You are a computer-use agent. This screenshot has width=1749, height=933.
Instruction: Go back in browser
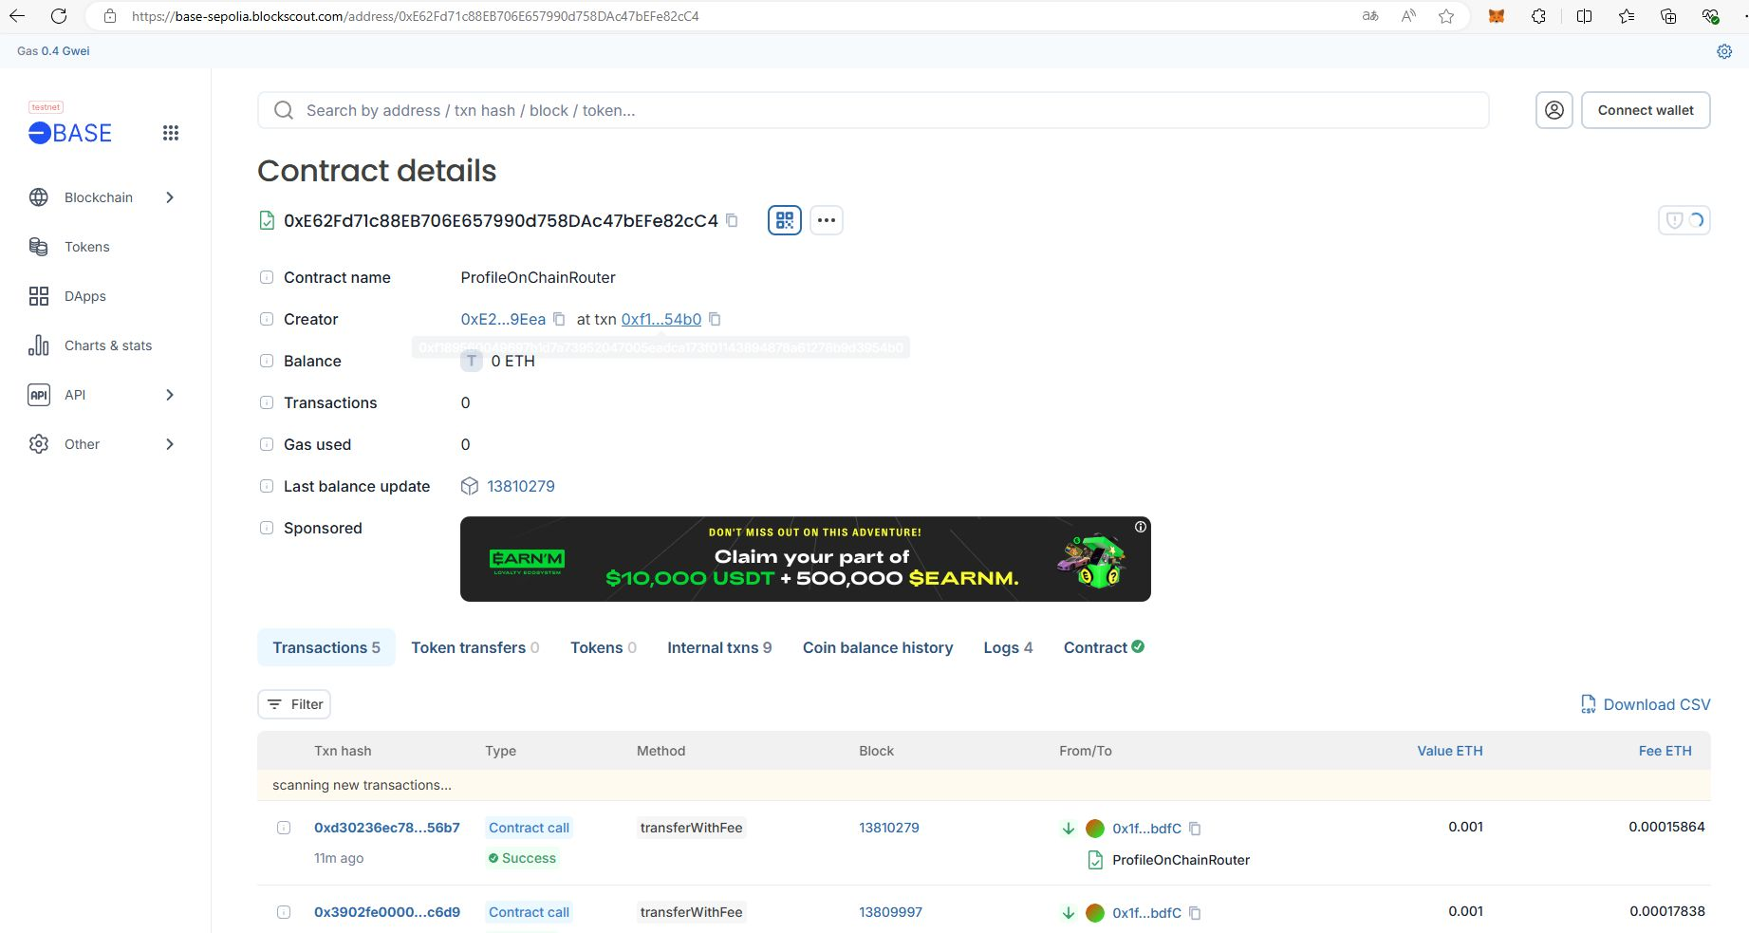(17, 16)
